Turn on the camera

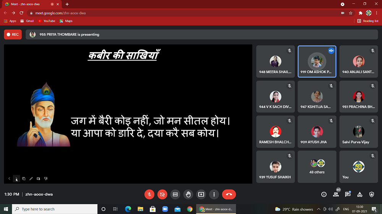162,194
